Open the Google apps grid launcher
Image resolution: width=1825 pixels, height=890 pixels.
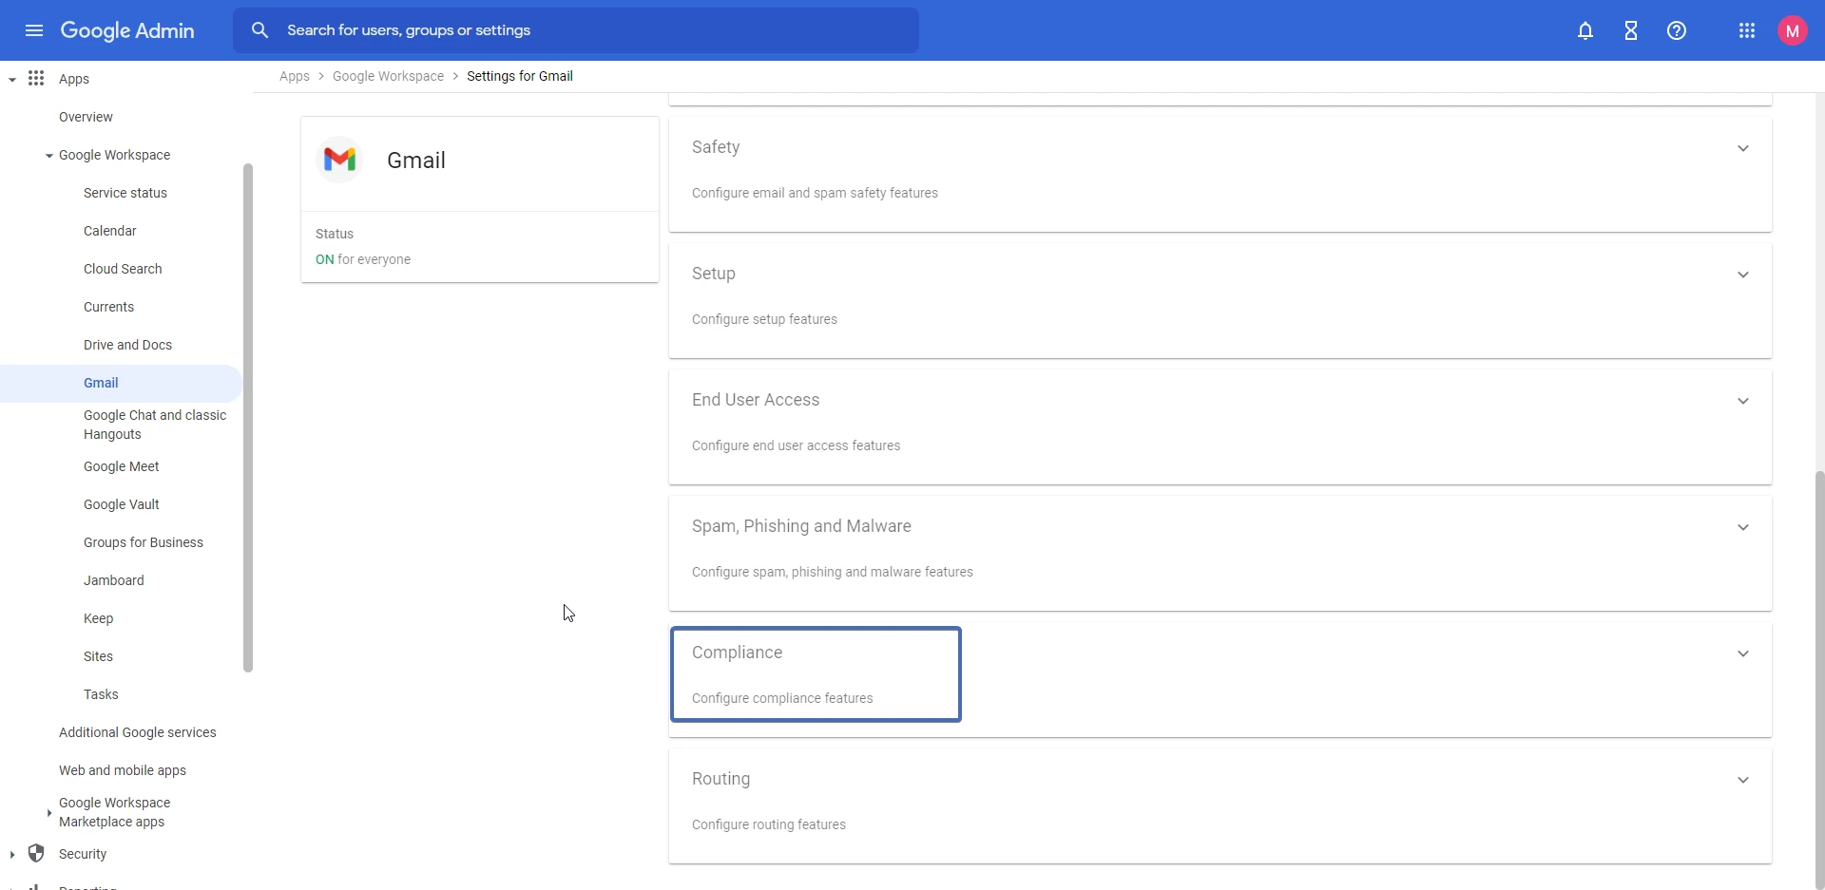click(x=1746, y=30)
